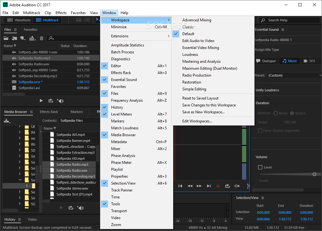Click the Import file icon in Files panel
322x231 pixels.
pyautogui.click(x=14, y=38)
